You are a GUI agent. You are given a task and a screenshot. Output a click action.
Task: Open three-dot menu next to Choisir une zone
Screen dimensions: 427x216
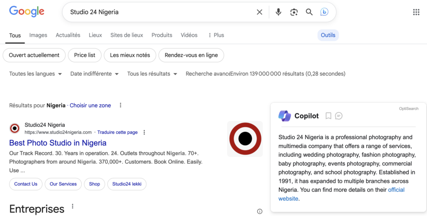(x=121, y=105)
